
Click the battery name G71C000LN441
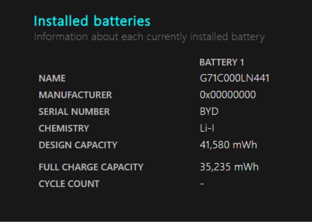click(234, 78)
